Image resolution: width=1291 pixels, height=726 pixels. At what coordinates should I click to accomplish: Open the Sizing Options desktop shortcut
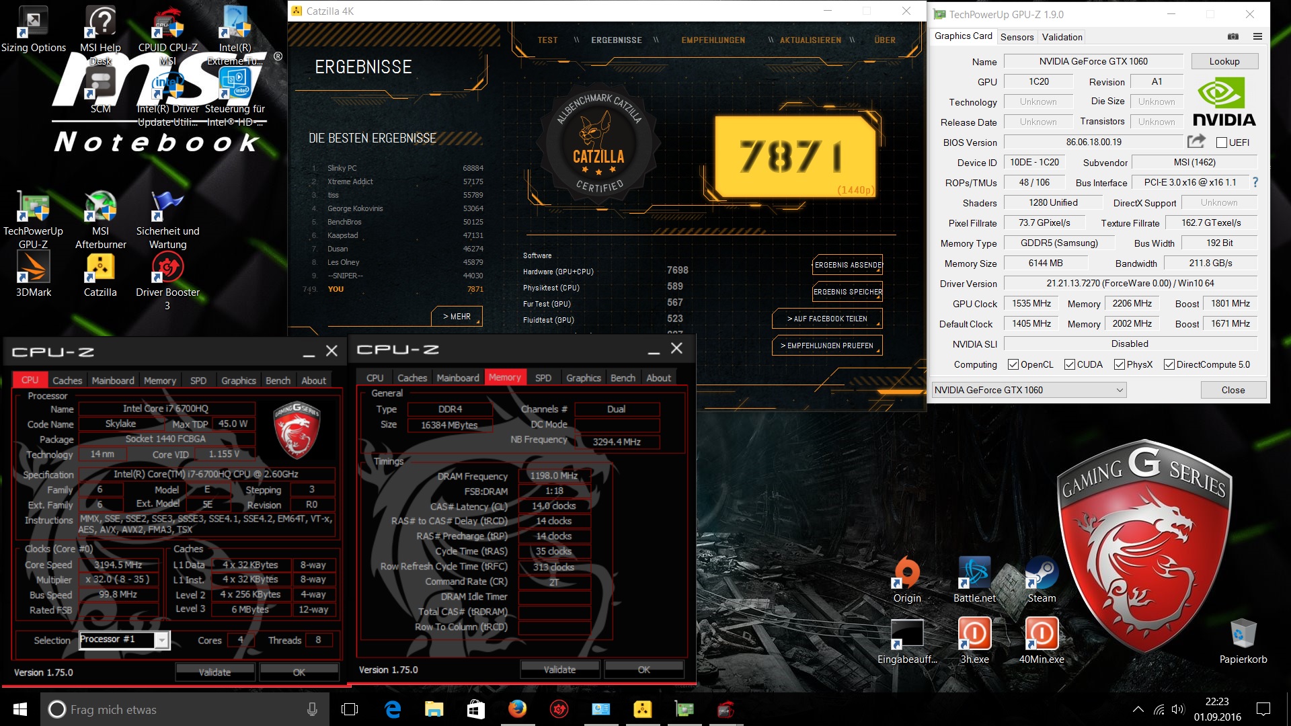click(x=33, y=28)
